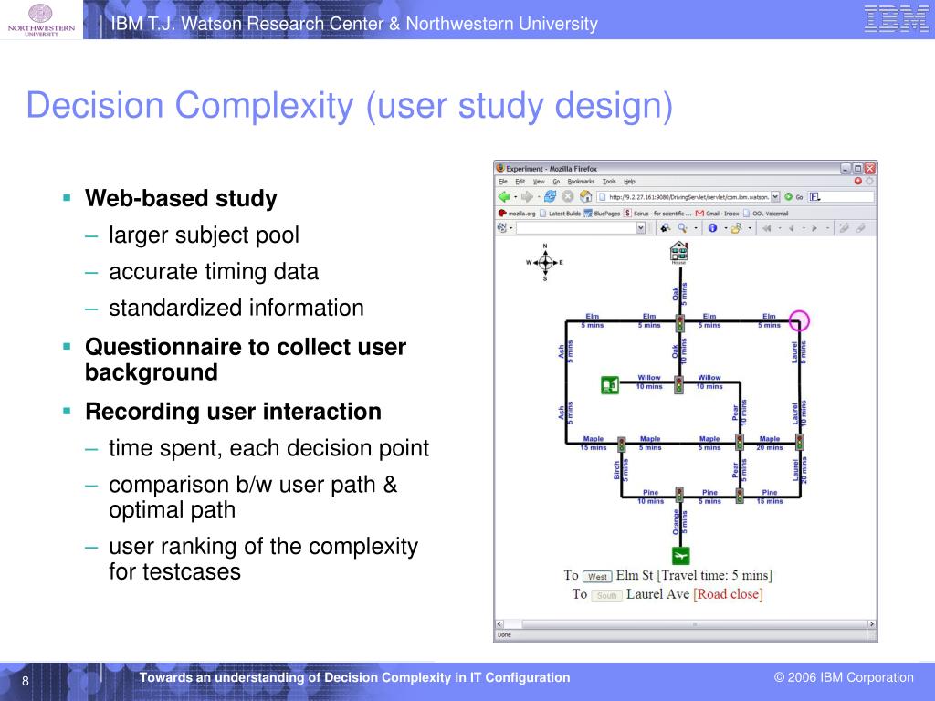Open the Go menu
This screenshot has width=935, height=701.
556,182
